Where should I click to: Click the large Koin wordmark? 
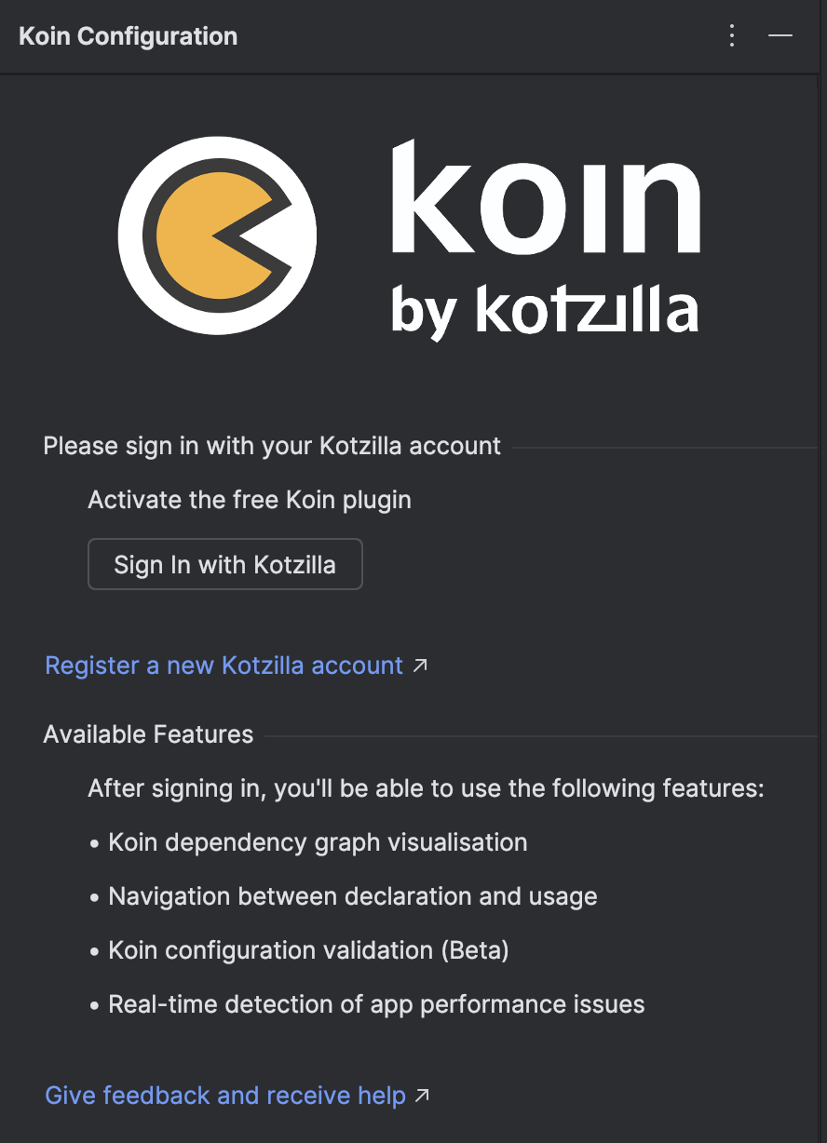click(545, 198)
